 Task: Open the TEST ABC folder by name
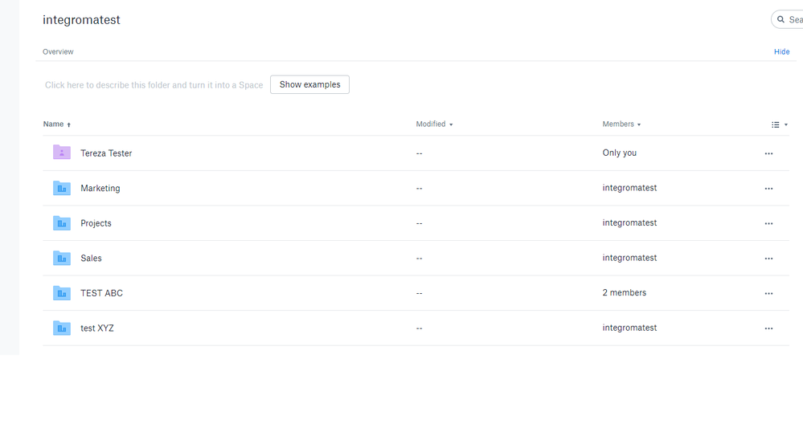coord(101,293)
